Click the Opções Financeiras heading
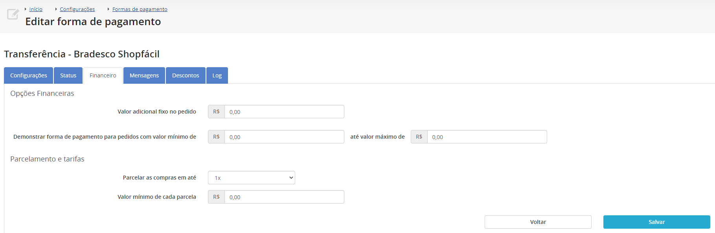Viewport: 715px width, 233px height. [42, 94]
